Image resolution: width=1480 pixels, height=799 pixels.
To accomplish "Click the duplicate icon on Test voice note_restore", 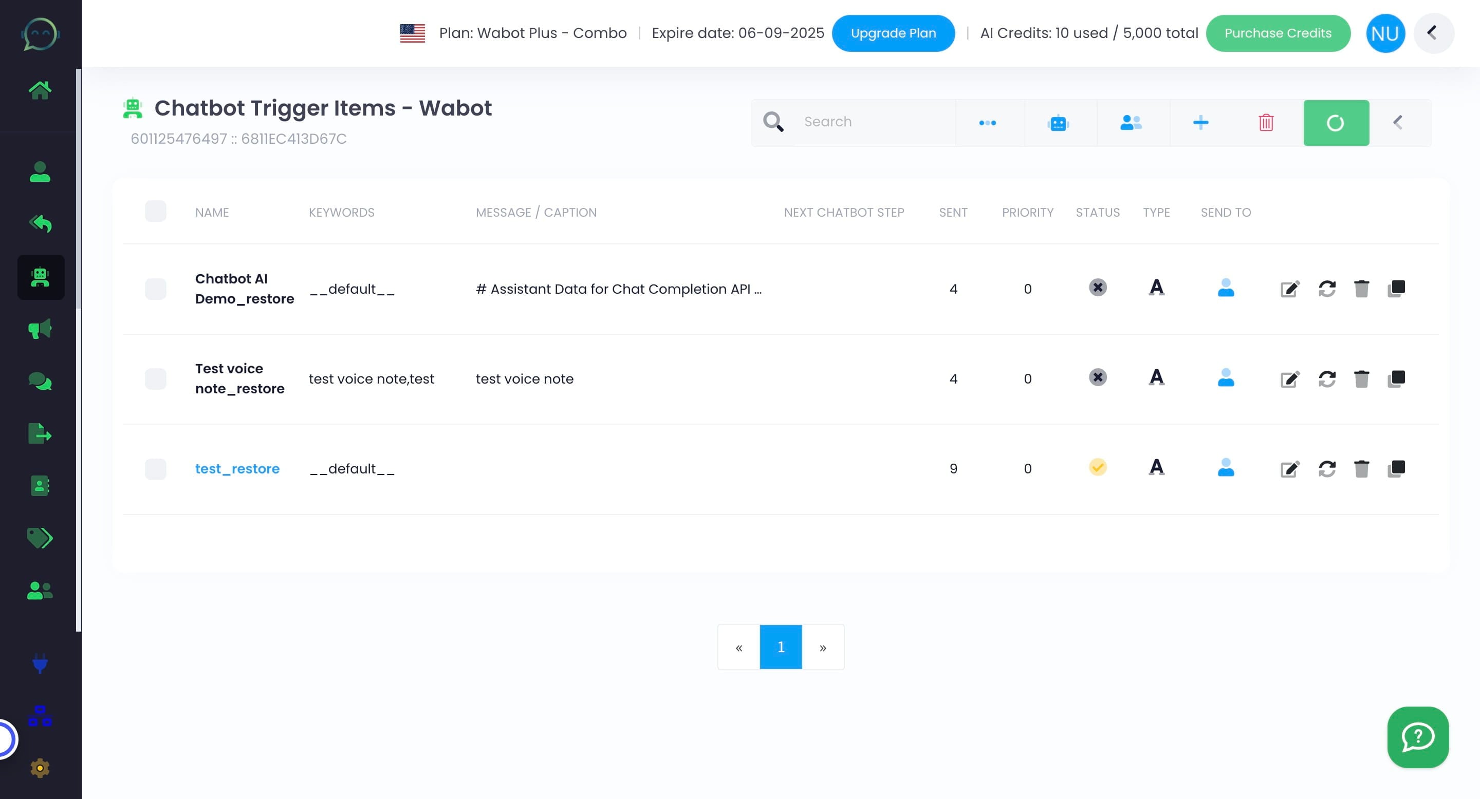I will pyautogui.click(x=1397, y=378).
